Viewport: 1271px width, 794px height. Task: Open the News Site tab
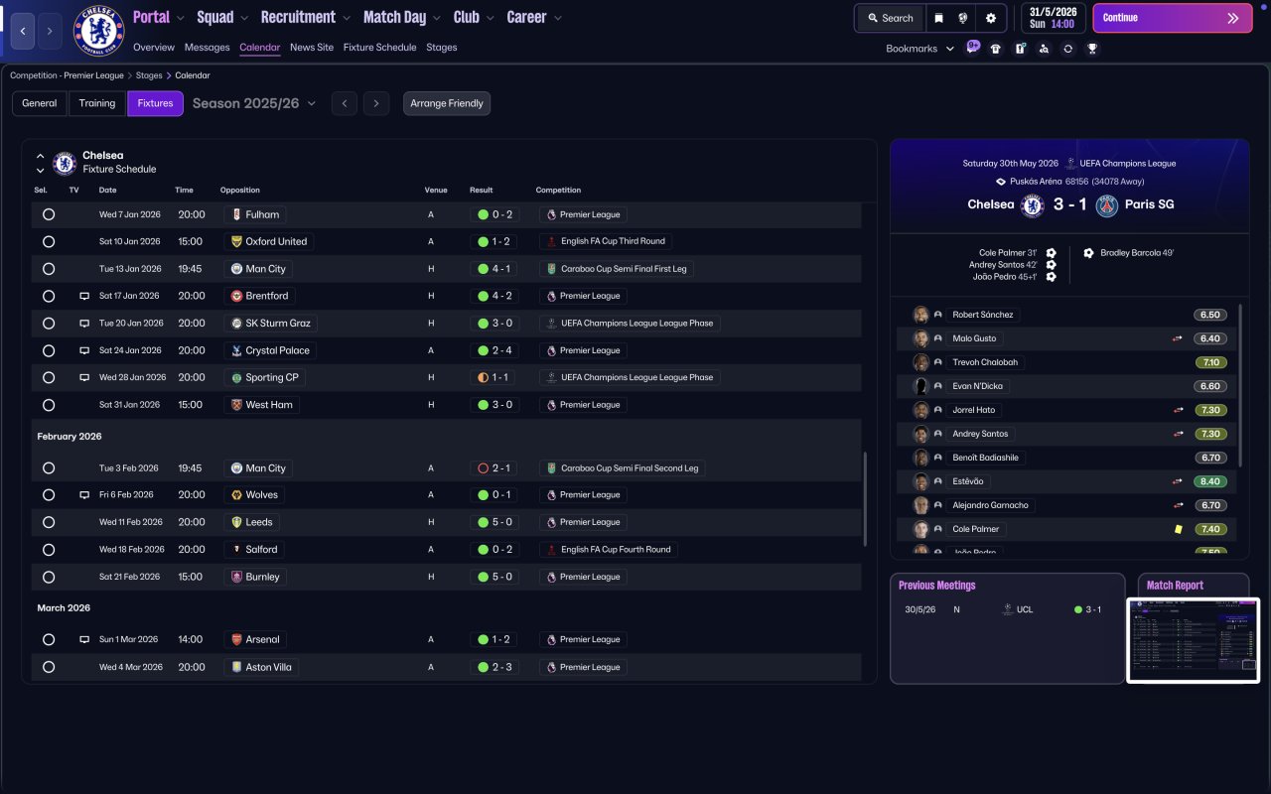(x=312, y=48)
